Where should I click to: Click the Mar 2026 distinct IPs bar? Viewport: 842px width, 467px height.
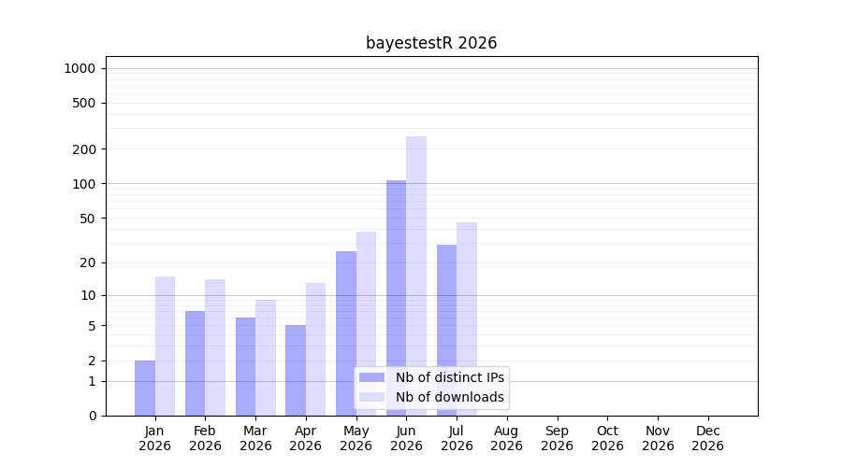[x=245, y=367]
